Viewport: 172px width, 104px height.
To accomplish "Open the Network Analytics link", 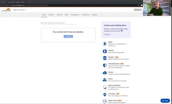I will (x=114, y=86).
